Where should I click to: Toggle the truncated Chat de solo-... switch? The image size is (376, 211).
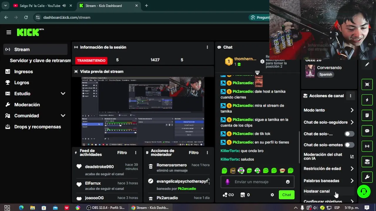[x=349, y=134]
